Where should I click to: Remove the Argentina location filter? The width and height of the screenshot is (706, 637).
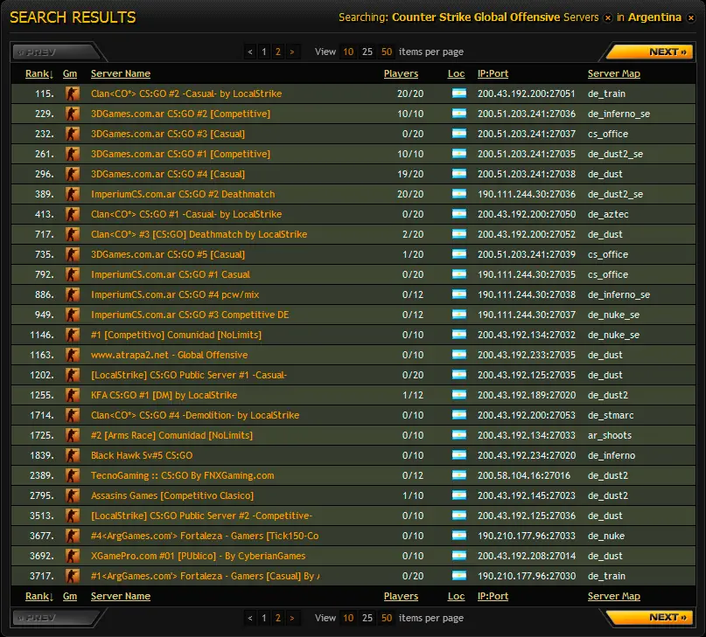coord(691,18)
